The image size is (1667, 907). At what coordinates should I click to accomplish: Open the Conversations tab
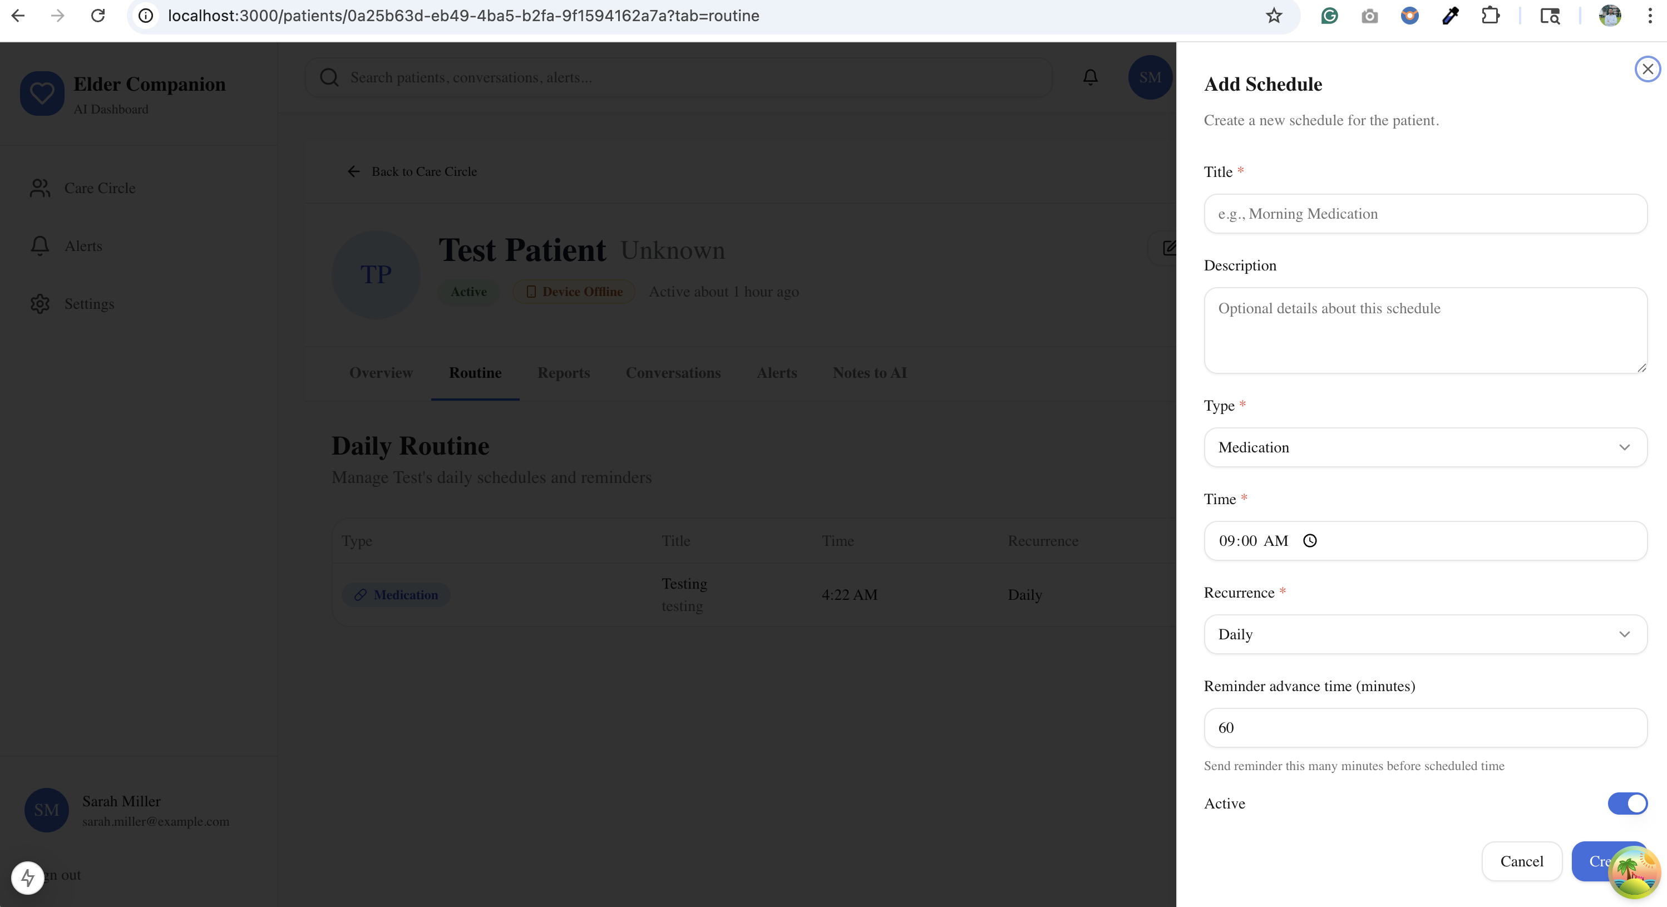tap(673, 373)
